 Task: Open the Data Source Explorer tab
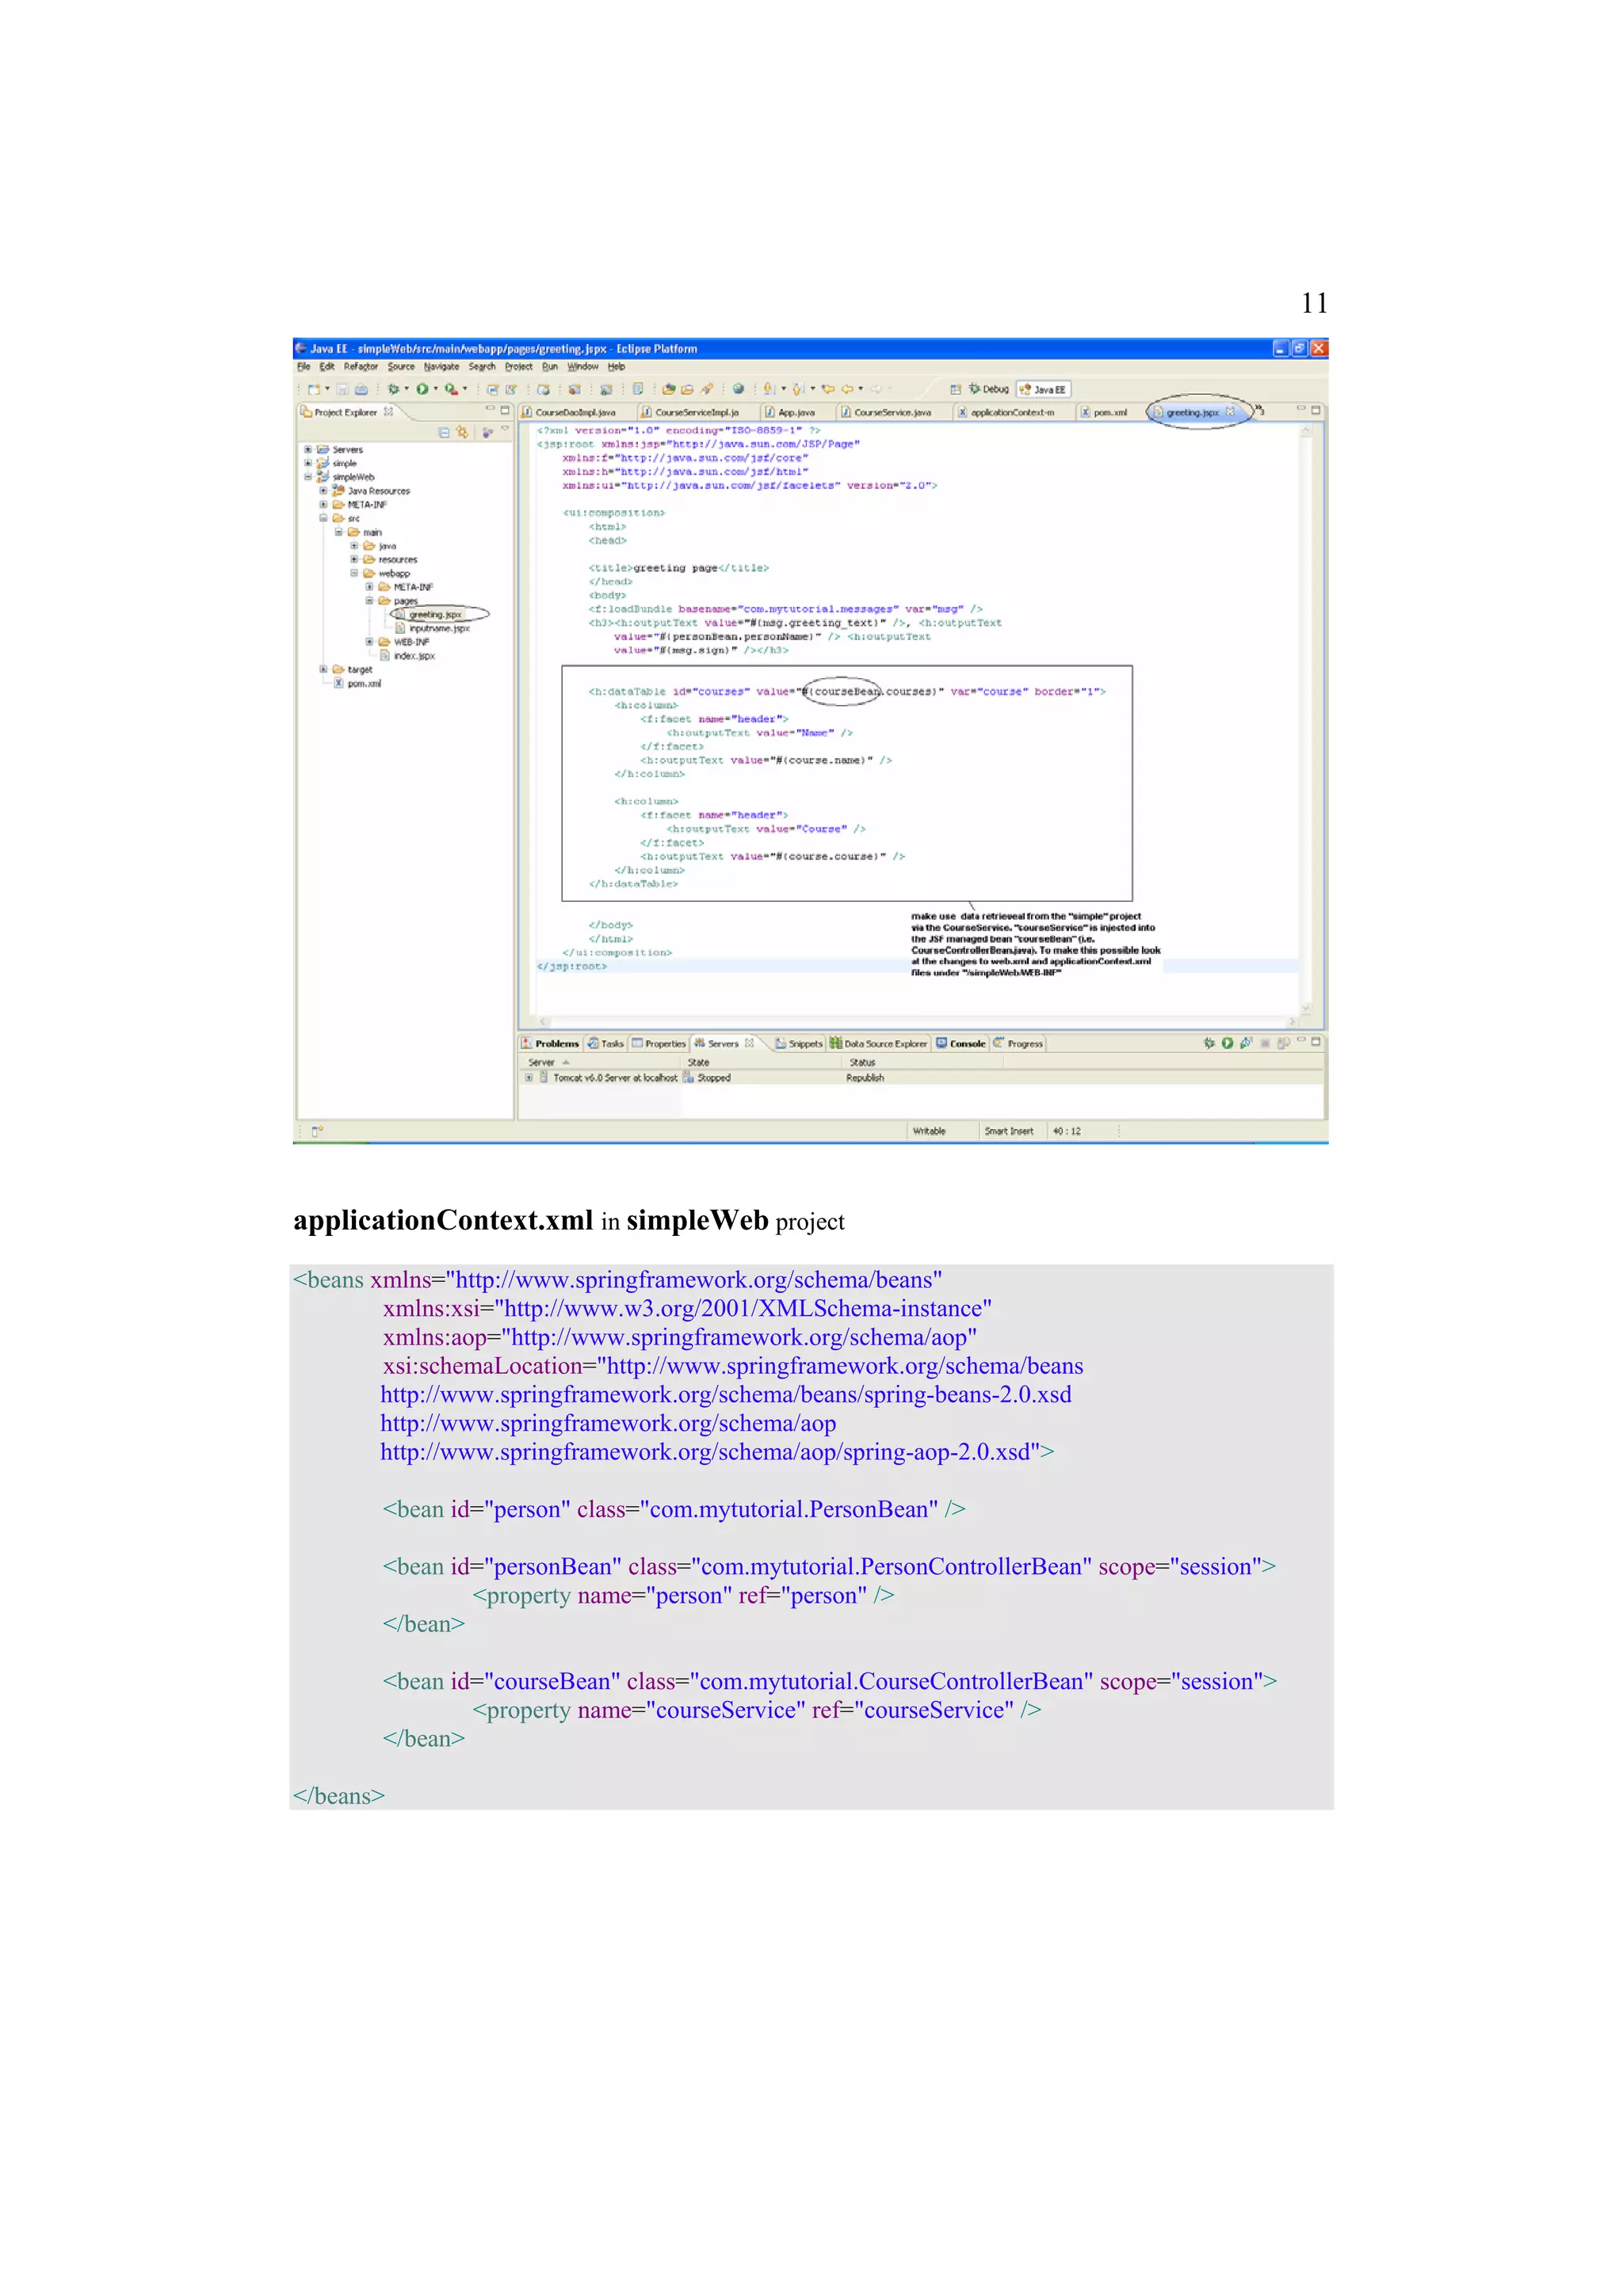coord(879,1043)
